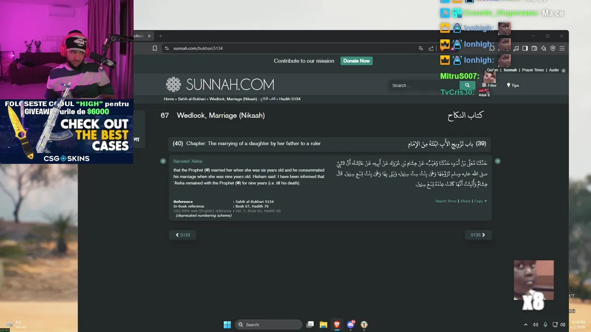This screenshot has width=591, height=332.
Task: Click the Share link under the hadith
Action: click(x=465, y=201)
